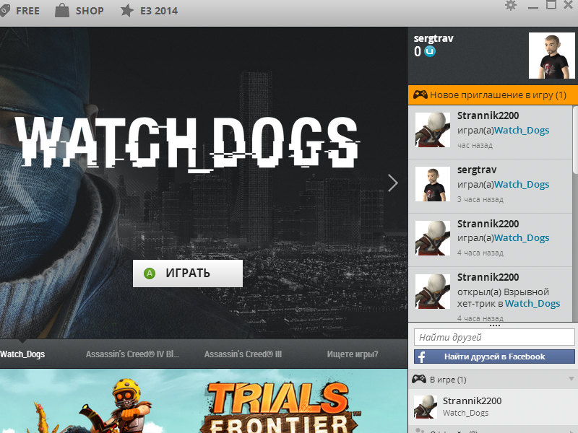
Task: Click the green A icon on play button
Action: (150, 274)
